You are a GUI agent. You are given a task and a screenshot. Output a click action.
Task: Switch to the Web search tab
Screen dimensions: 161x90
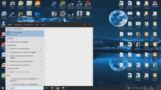pyautogui.click(x=37, y=24)
